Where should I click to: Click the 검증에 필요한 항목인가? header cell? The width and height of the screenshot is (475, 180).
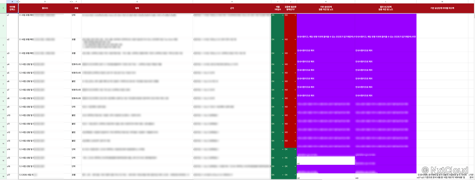(x=290, y=8)
